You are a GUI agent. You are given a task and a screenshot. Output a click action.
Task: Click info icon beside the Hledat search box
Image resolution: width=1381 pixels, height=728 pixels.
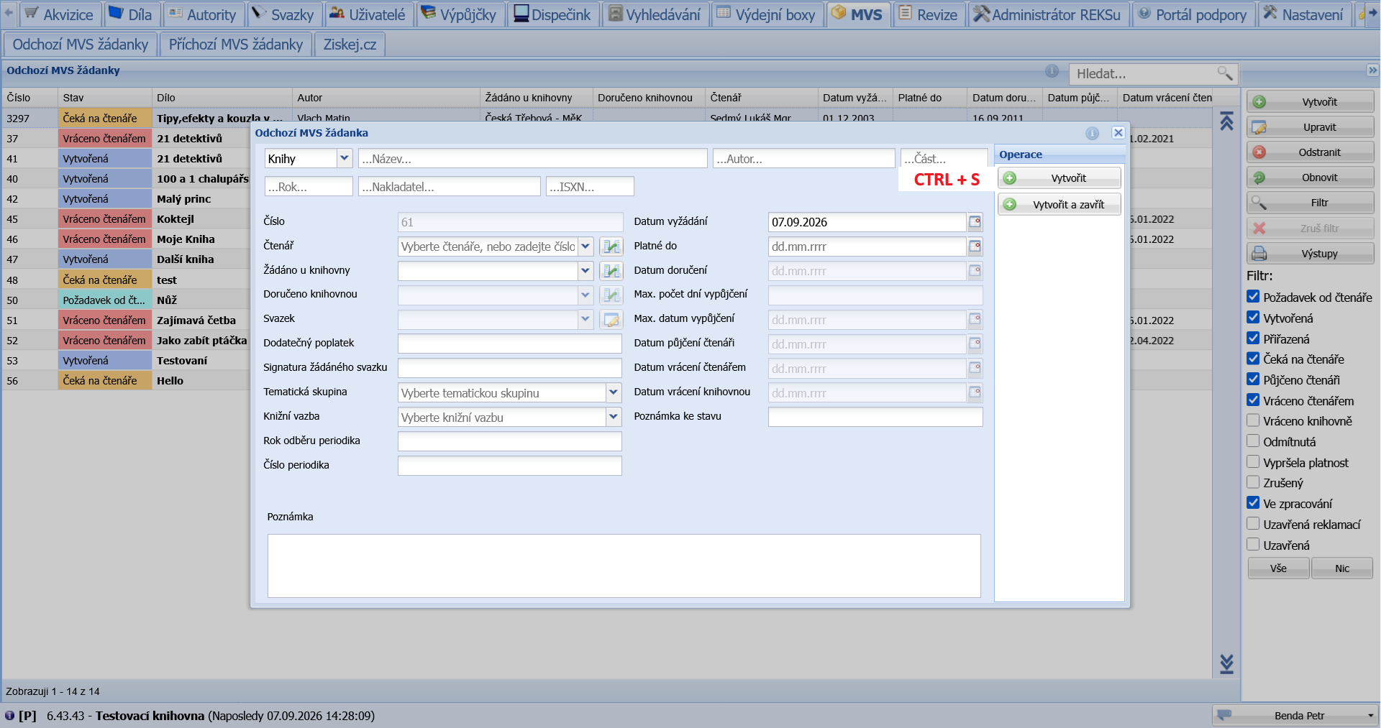[1052, 71]
